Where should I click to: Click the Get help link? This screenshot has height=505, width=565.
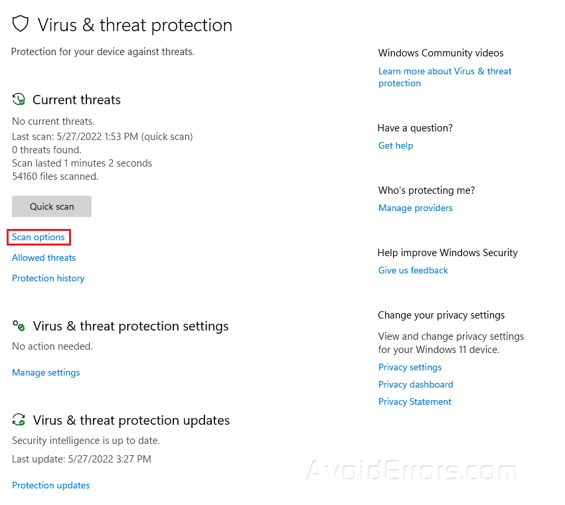pyautogui.click(x=396, y=145)
